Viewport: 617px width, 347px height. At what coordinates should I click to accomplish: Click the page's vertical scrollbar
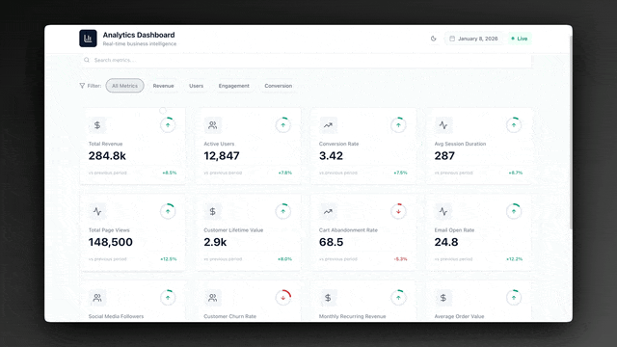571,132
